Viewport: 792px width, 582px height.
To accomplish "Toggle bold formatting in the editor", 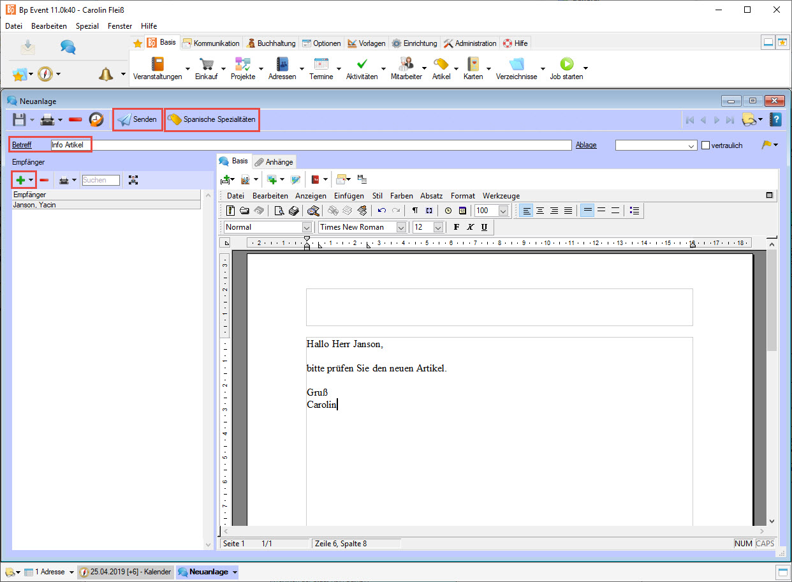I will pyautogui.click(x=456, y=227).
